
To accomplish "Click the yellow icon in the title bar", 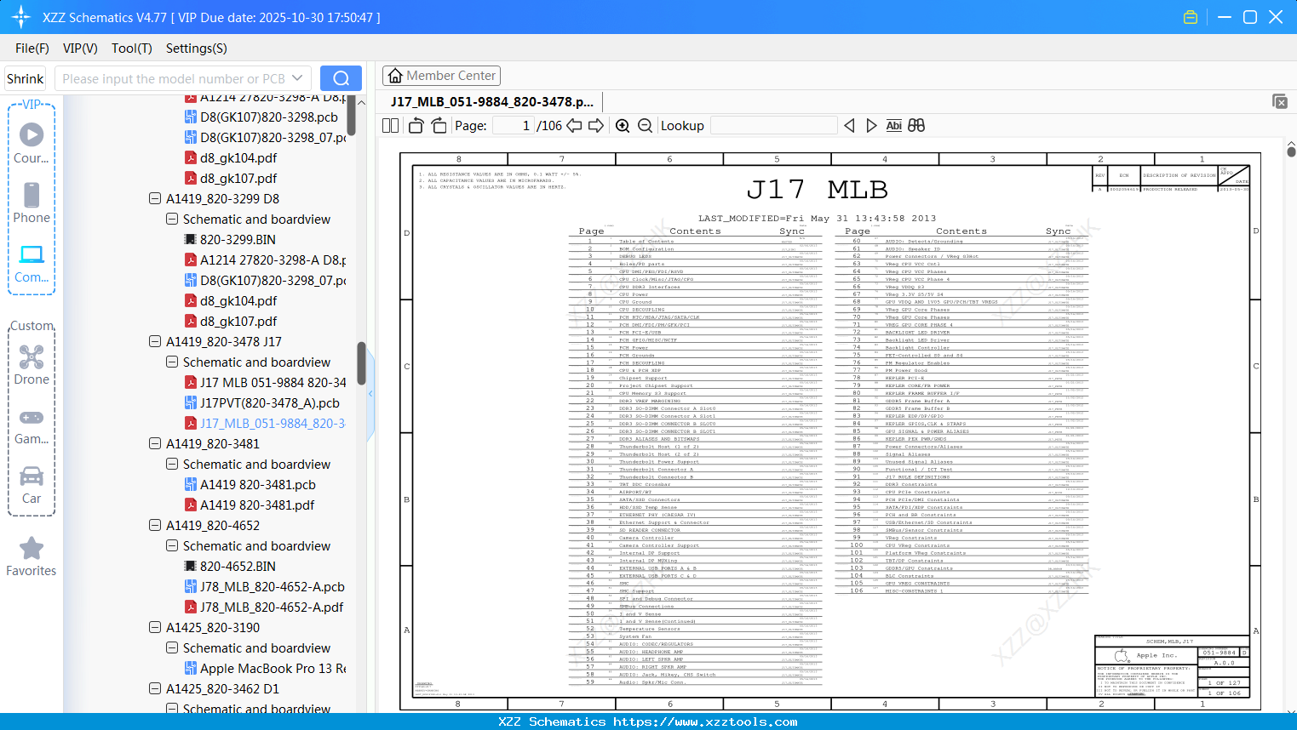I will pyautogui.click(x=1191, y=17).
